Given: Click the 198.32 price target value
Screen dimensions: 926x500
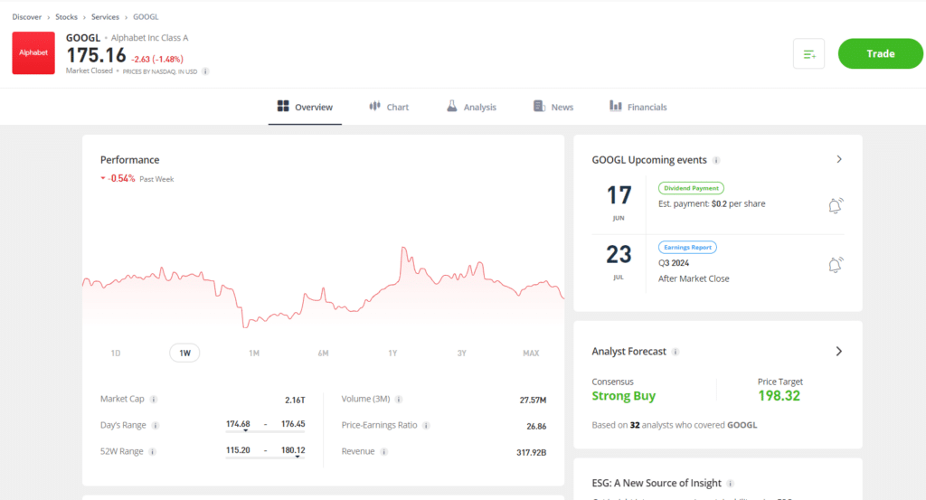Looking at the screenshot, I should point(779,396).
